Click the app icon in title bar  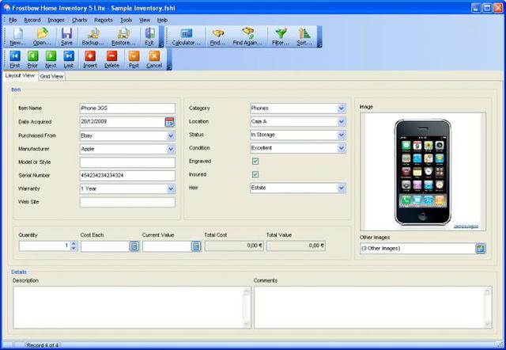click(7, 7)
